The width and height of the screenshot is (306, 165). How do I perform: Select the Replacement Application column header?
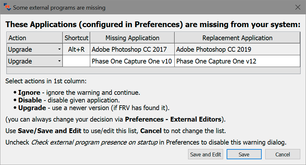237,38
